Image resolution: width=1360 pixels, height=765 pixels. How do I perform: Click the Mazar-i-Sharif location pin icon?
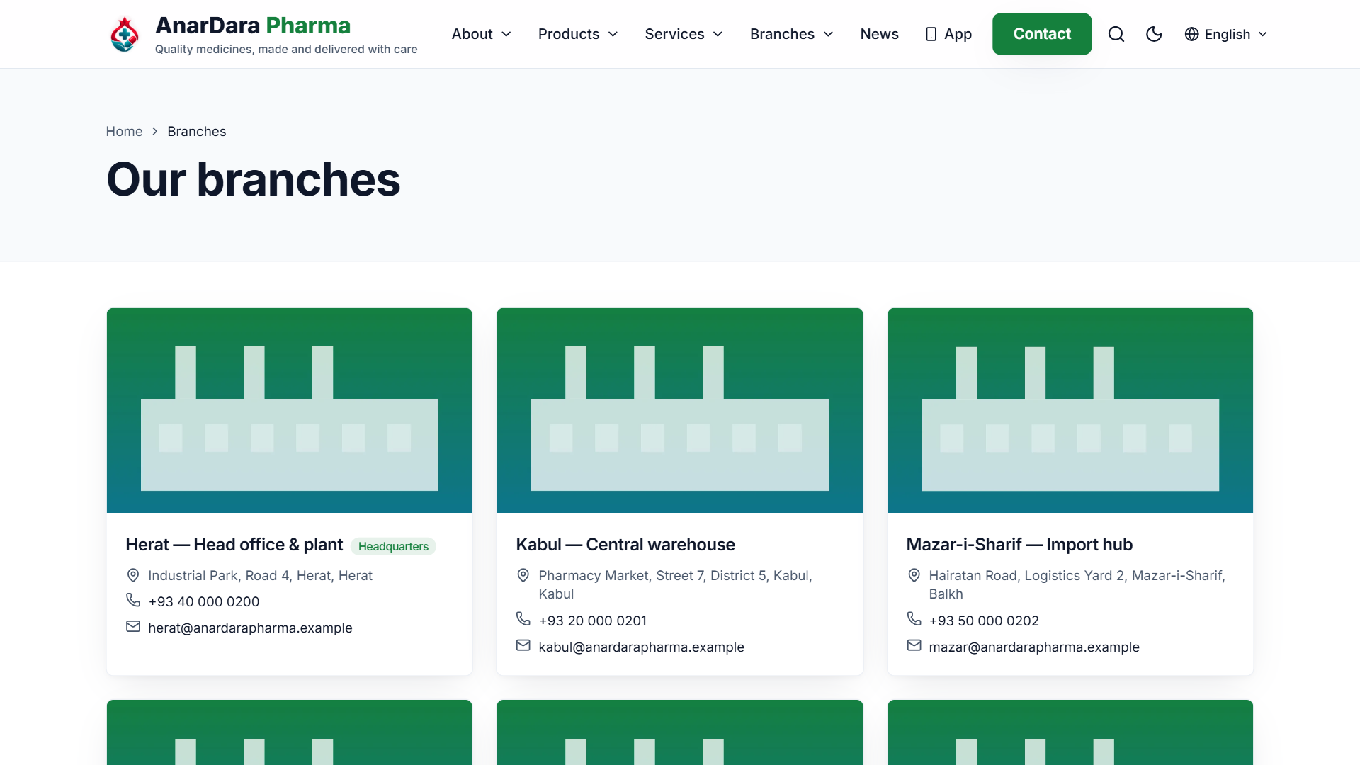(x=914, y=575)
